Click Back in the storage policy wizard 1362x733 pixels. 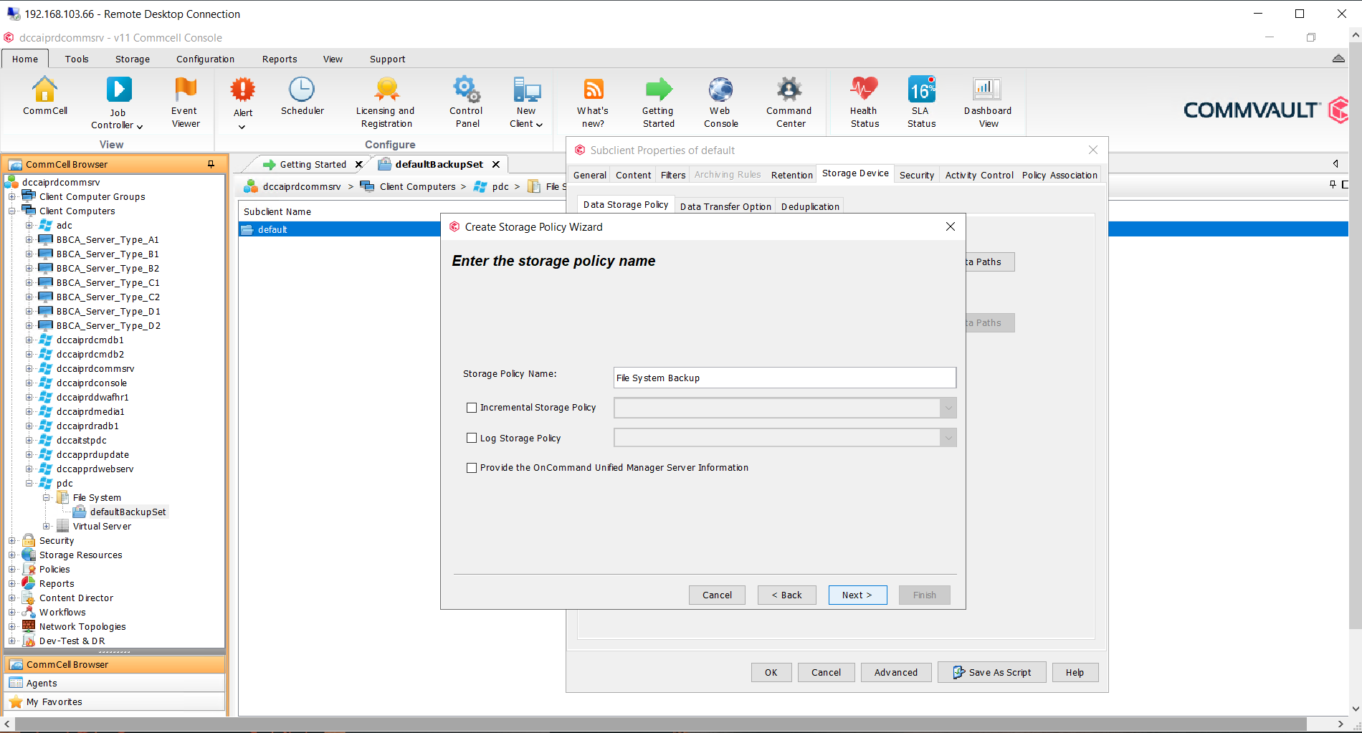coord(786,595)
